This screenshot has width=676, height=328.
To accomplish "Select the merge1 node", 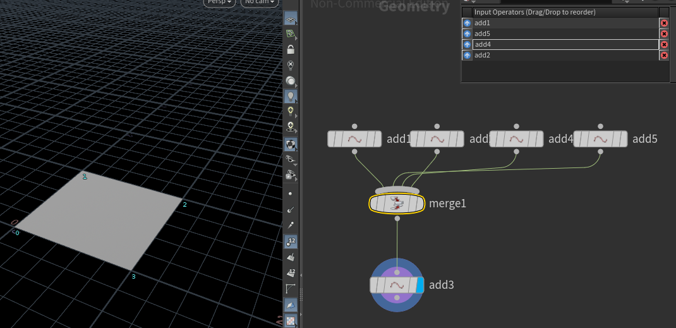I will (397, 203).
